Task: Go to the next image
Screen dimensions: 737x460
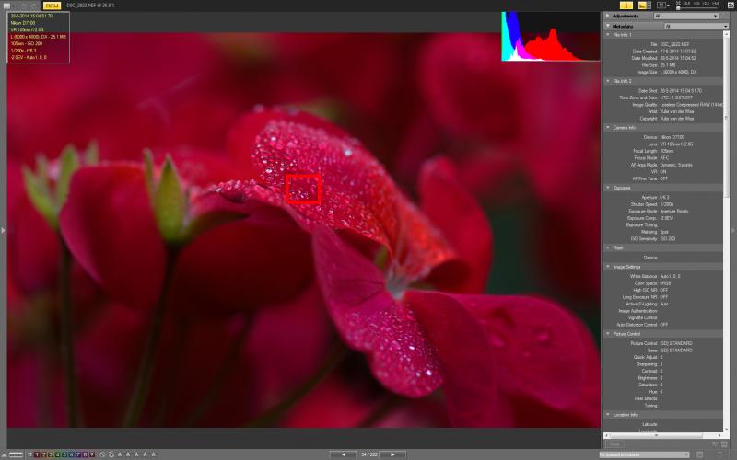Action: [x=392, y=454]
